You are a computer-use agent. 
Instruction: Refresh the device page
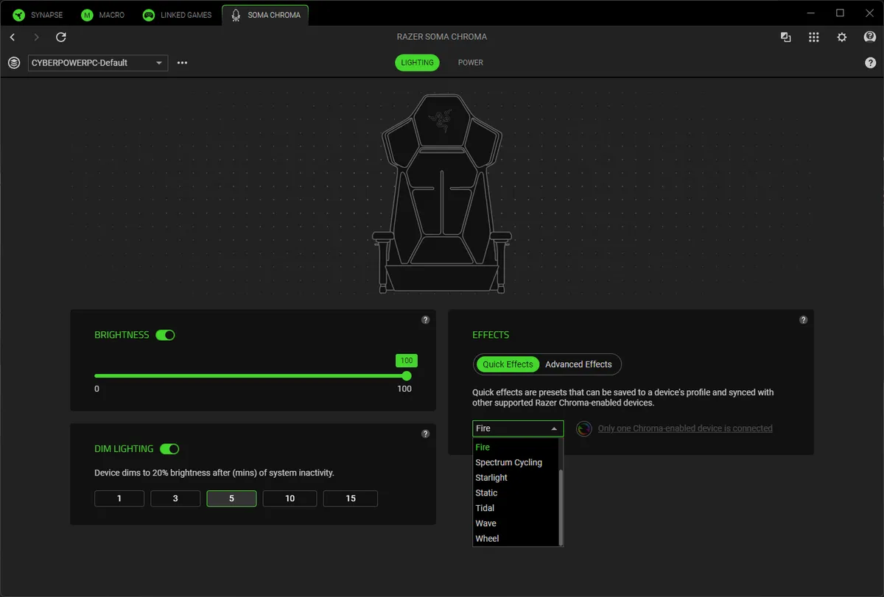click(61, 37)
